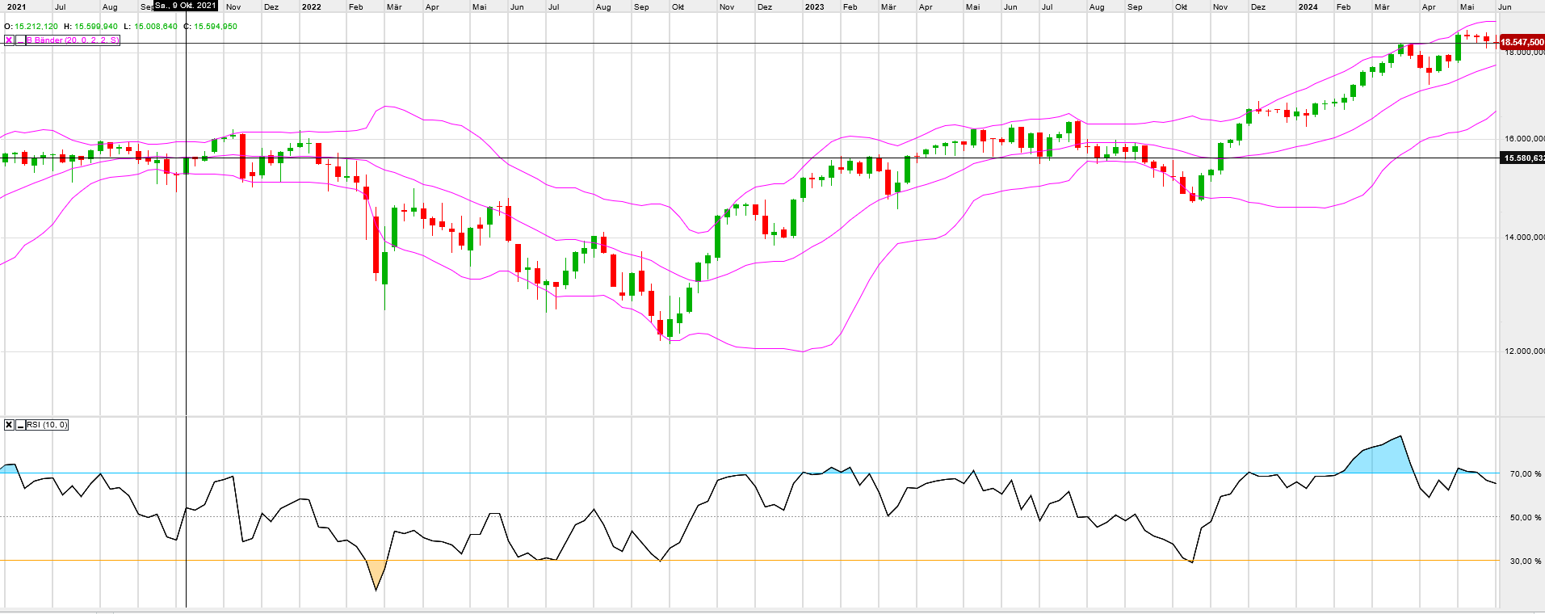Select the black crosshair price tag 15.580,632
The height and width of the screenshot is (614, 1545).
1522,158
